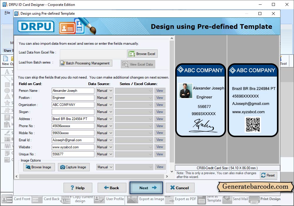
Task: Click Next to proceed
Action: click(146, 188)
